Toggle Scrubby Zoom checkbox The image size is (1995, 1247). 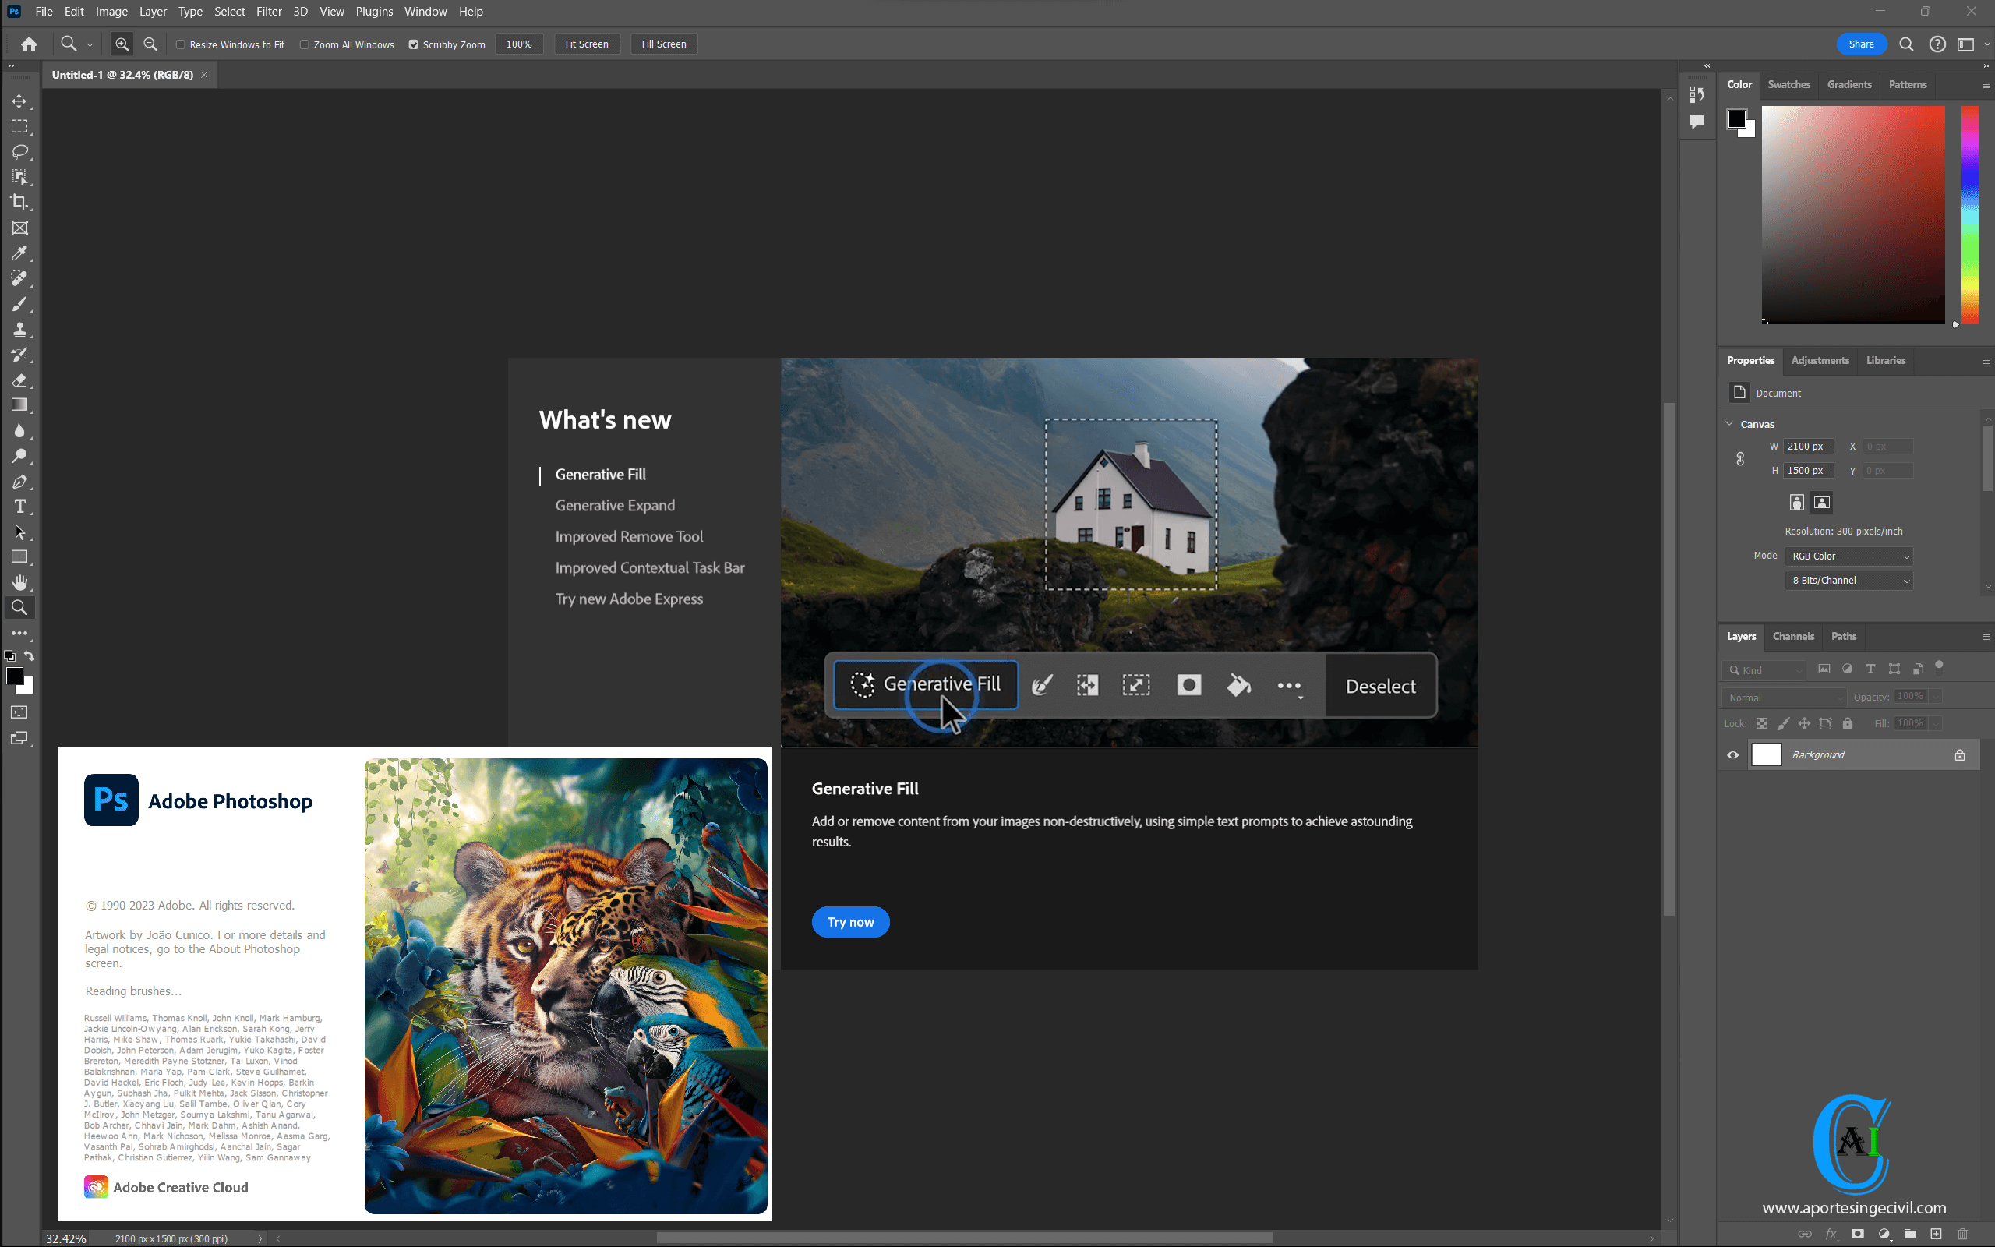(412, 43)
